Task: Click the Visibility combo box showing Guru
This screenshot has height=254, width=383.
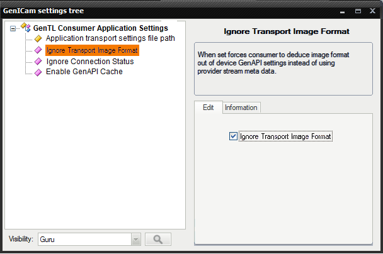Action: [84, 239]
